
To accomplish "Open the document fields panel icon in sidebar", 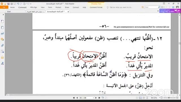I will (x=3, y=51).
